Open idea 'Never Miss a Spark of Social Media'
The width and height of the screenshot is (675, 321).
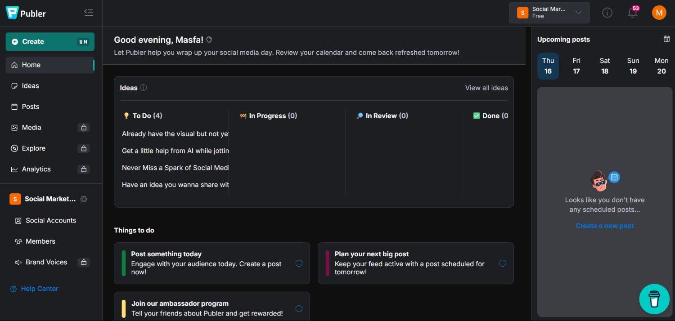pyautogui.click(x=175, y=168)
